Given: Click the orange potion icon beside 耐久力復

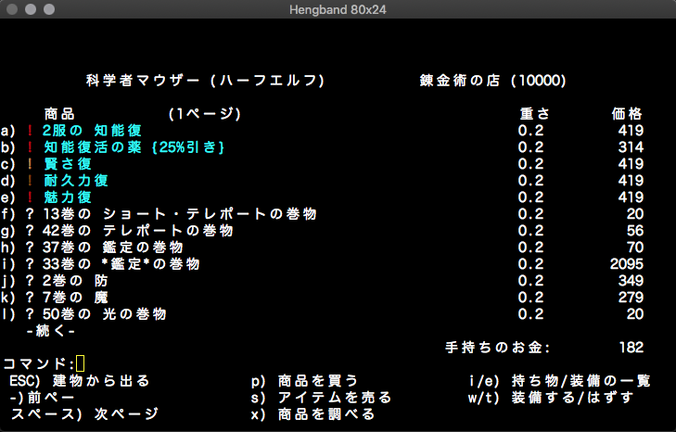Looking at the screenshot, I should tap(31, 181).
